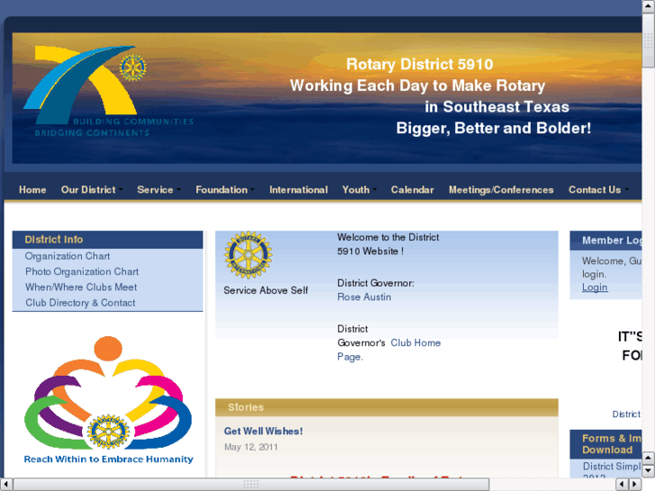Open the International menu item
The height and width of the screenshot is (491, 655).
pyautogui.click(x=298, y=190)
